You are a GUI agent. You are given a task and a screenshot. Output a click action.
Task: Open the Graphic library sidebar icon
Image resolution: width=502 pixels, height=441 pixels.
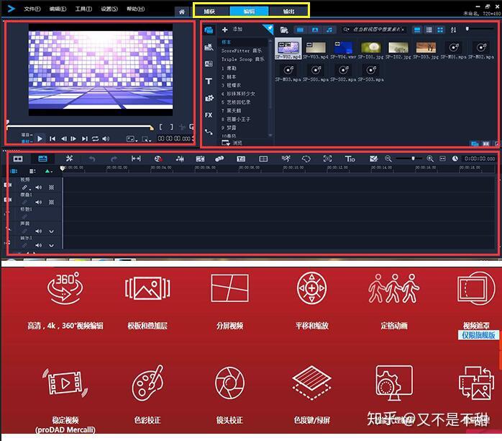[x=209, y=98]
